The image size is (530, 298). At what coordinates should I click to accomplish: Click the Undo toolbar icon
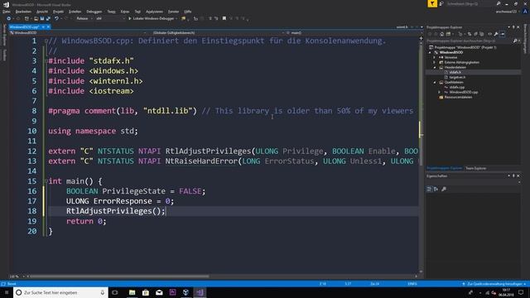[x=56, y=18]
